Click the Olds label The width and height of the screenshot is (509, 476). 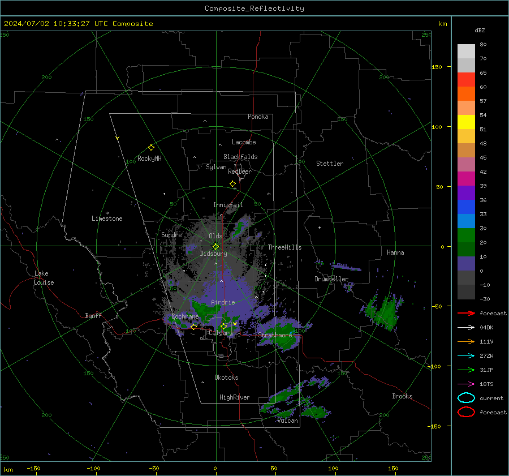[x=215, y=236]
